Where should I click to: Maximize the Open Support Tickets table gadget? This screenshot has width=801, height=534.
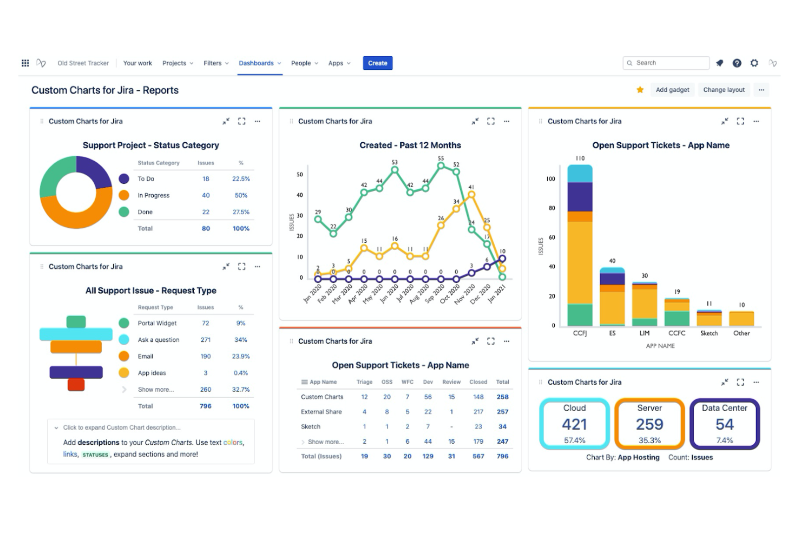click(490, 341)
